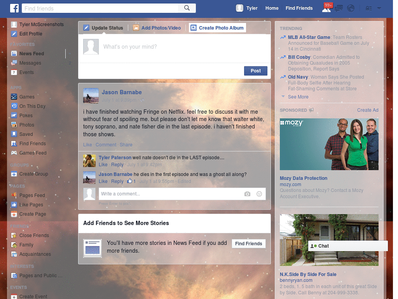Open N.K.Side By Side For Sale ad
Screen dimensions: 398x299
[x=308, y=274]
